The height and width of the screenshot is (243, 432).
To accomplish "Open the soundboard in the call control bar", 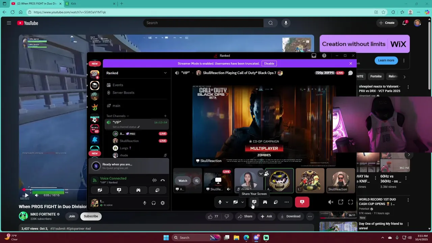I will pyautogui.click(x=276, y=202).
